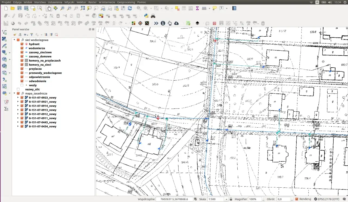348x202 pixels.
Task: Open the Wtyczki menu
Action: [70, 2]
